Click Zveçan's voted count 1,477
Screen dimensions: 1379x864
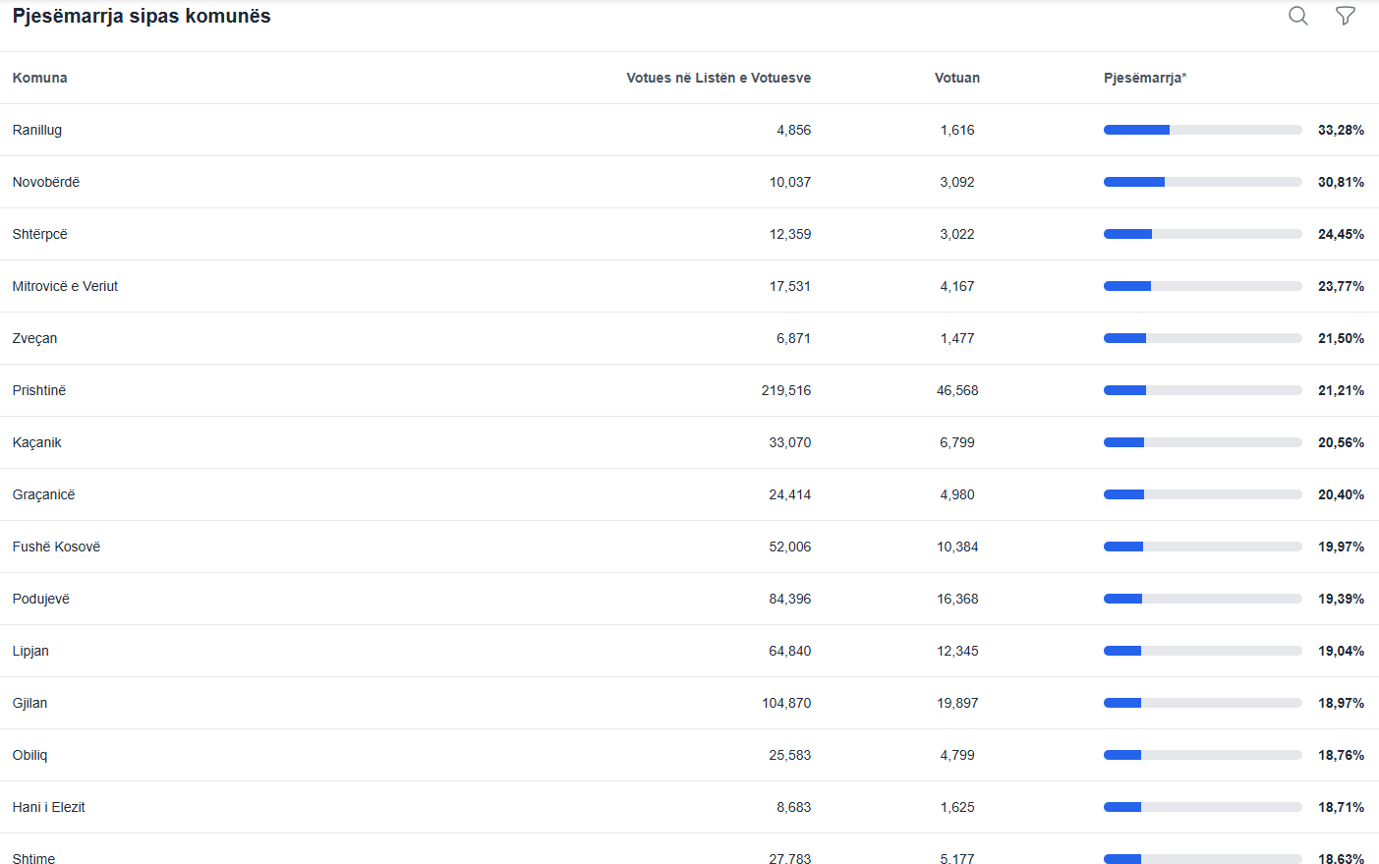click(956, 338)
